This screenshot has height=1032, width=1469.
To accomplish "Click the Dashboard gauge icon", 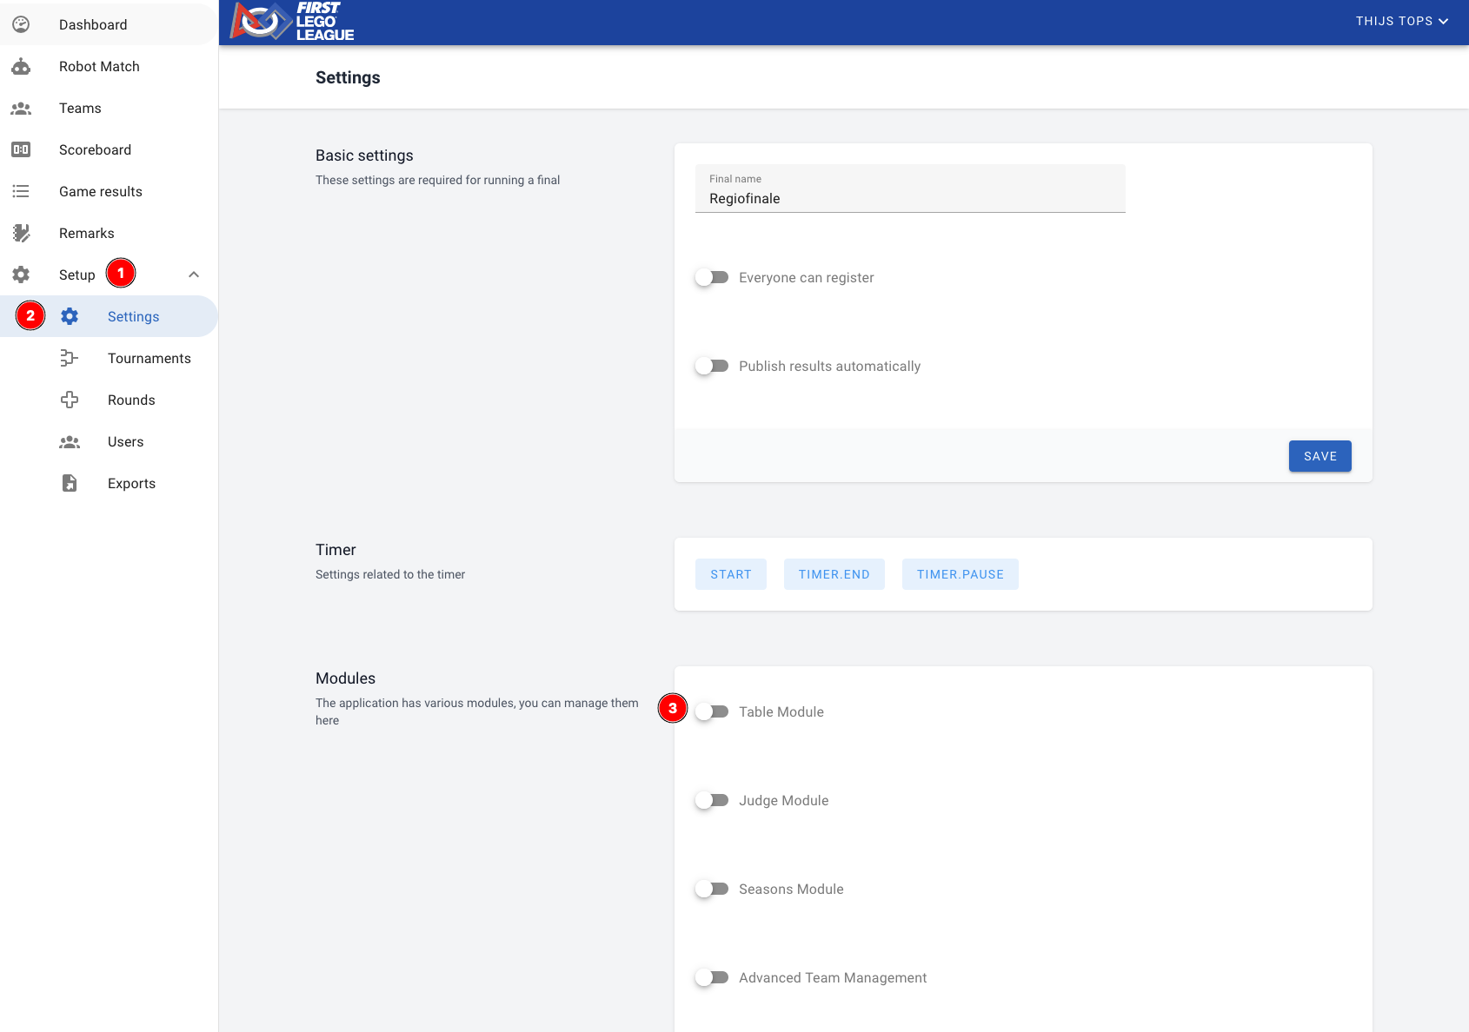I will pyautogui.click(x=21, y=24).
